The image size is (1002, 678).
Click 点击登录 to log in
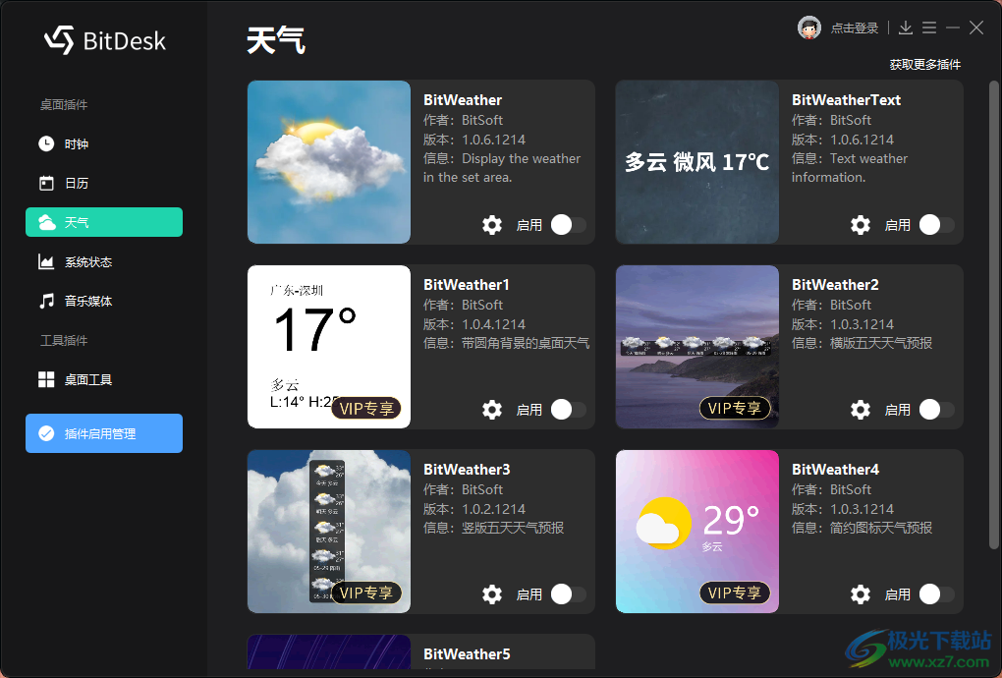(x=855, y=28)
